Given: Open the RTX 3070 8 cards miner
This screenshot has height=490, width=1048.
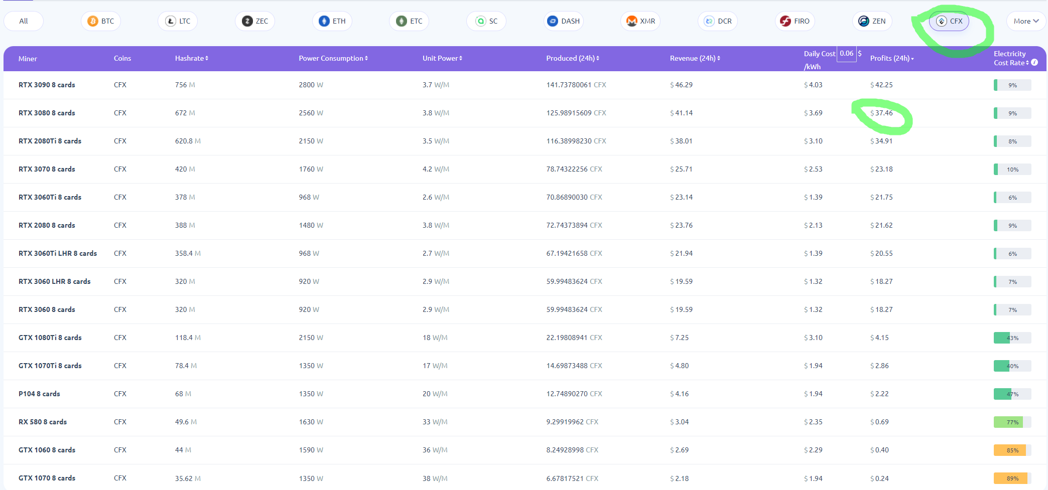Looking at the screenshot, I should click(47, 169).
